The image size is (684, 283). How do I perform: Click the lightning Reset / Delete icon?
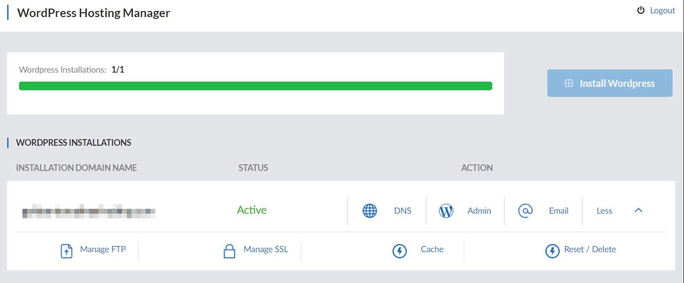tap(553, 251)
